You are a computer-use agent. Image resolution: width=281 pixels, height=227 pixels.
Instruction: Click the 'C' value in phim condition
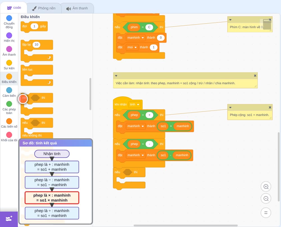coord(149,27)
